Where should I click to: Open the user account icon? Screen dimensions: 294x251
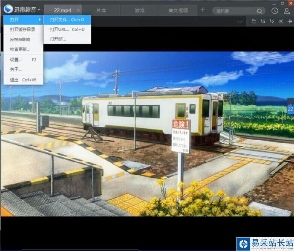(287, 11)
